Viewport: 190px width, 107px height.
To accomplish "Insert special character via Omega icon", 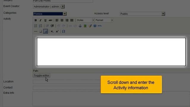I will (x=64, y=32).
